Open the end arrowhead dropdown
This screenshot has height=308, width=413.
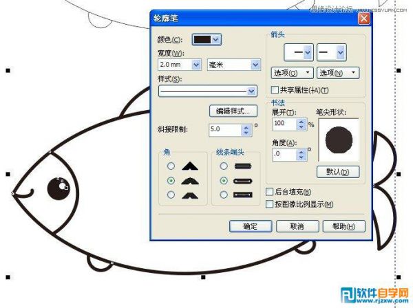(x=331, y=52)
